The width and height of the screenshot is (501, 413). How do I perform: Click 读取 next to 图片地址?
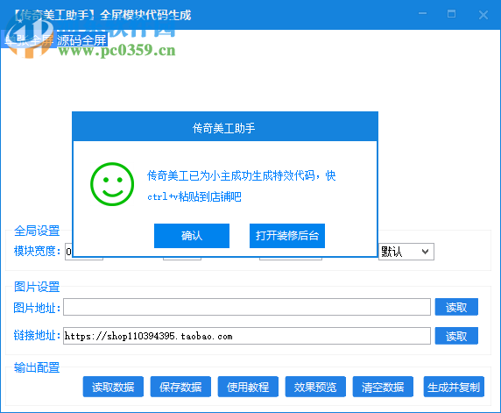[456, 307]
